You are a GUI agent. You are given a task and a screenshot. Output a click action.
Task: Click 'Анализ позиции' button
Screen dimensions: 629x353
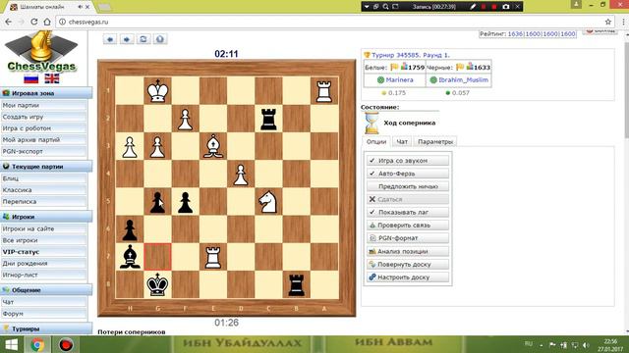[408, 251]
